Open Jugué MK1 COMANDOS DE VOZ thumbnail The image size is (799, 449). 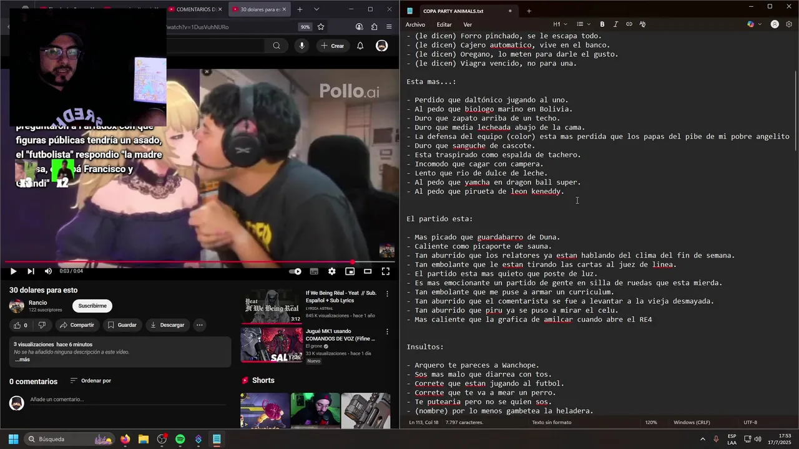click(272, 345)
